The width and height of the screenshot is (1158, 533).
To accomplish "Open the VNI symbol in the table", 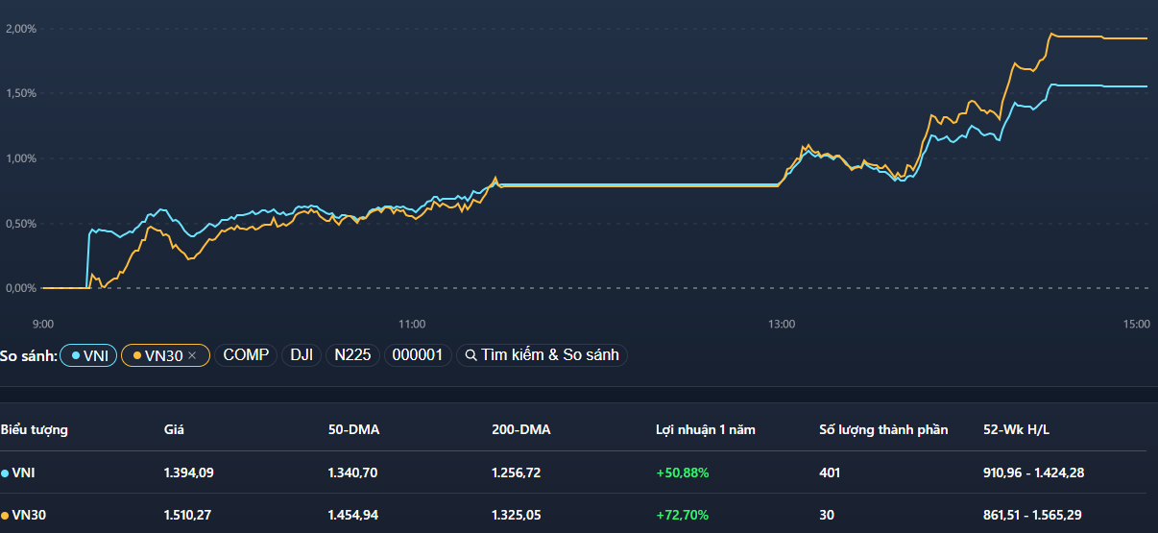I will (24, 472).
